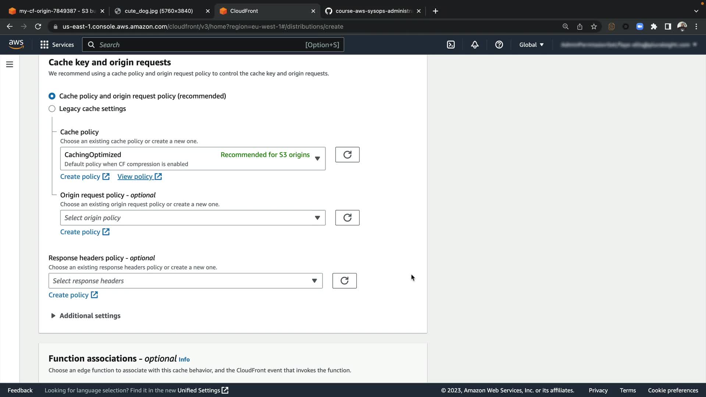Click the AWS console search field
Image resolution: width=706 pixels, height=397 pixels.
(213, 45)
